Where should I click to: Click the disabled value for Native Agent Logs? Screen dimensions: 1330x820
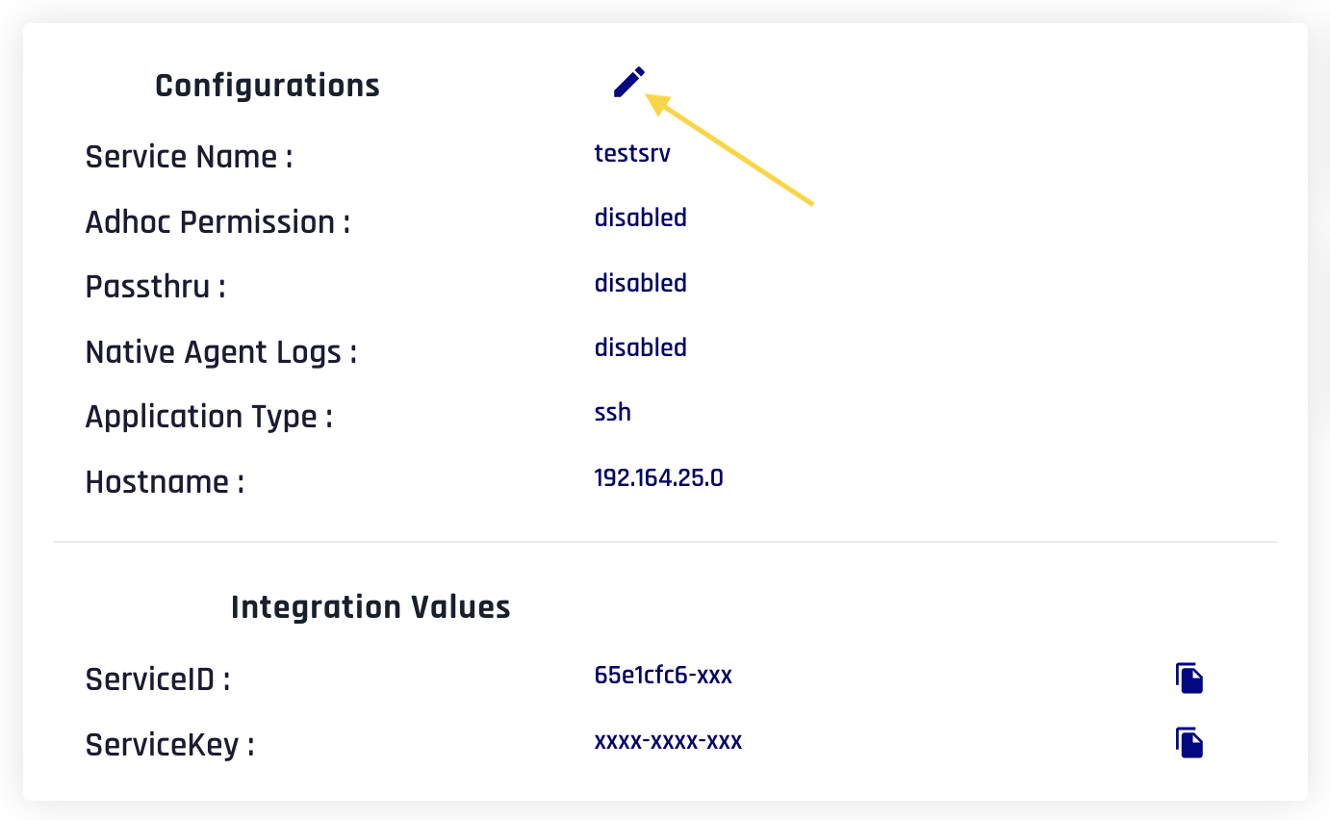tap(640, 347)
